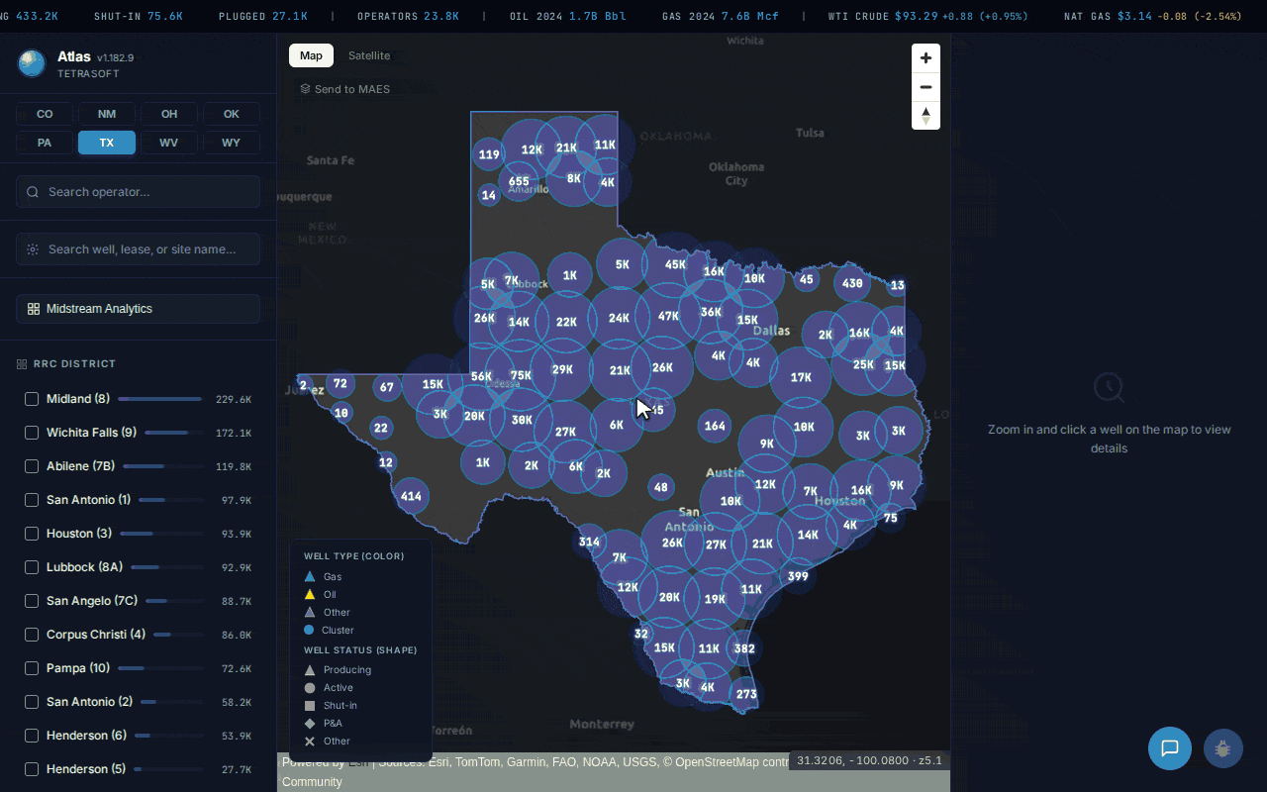The width and height of the screenshot is (1267, 792).
Task: Click the Midland well count bar
Action: click(x=160, y=399)
